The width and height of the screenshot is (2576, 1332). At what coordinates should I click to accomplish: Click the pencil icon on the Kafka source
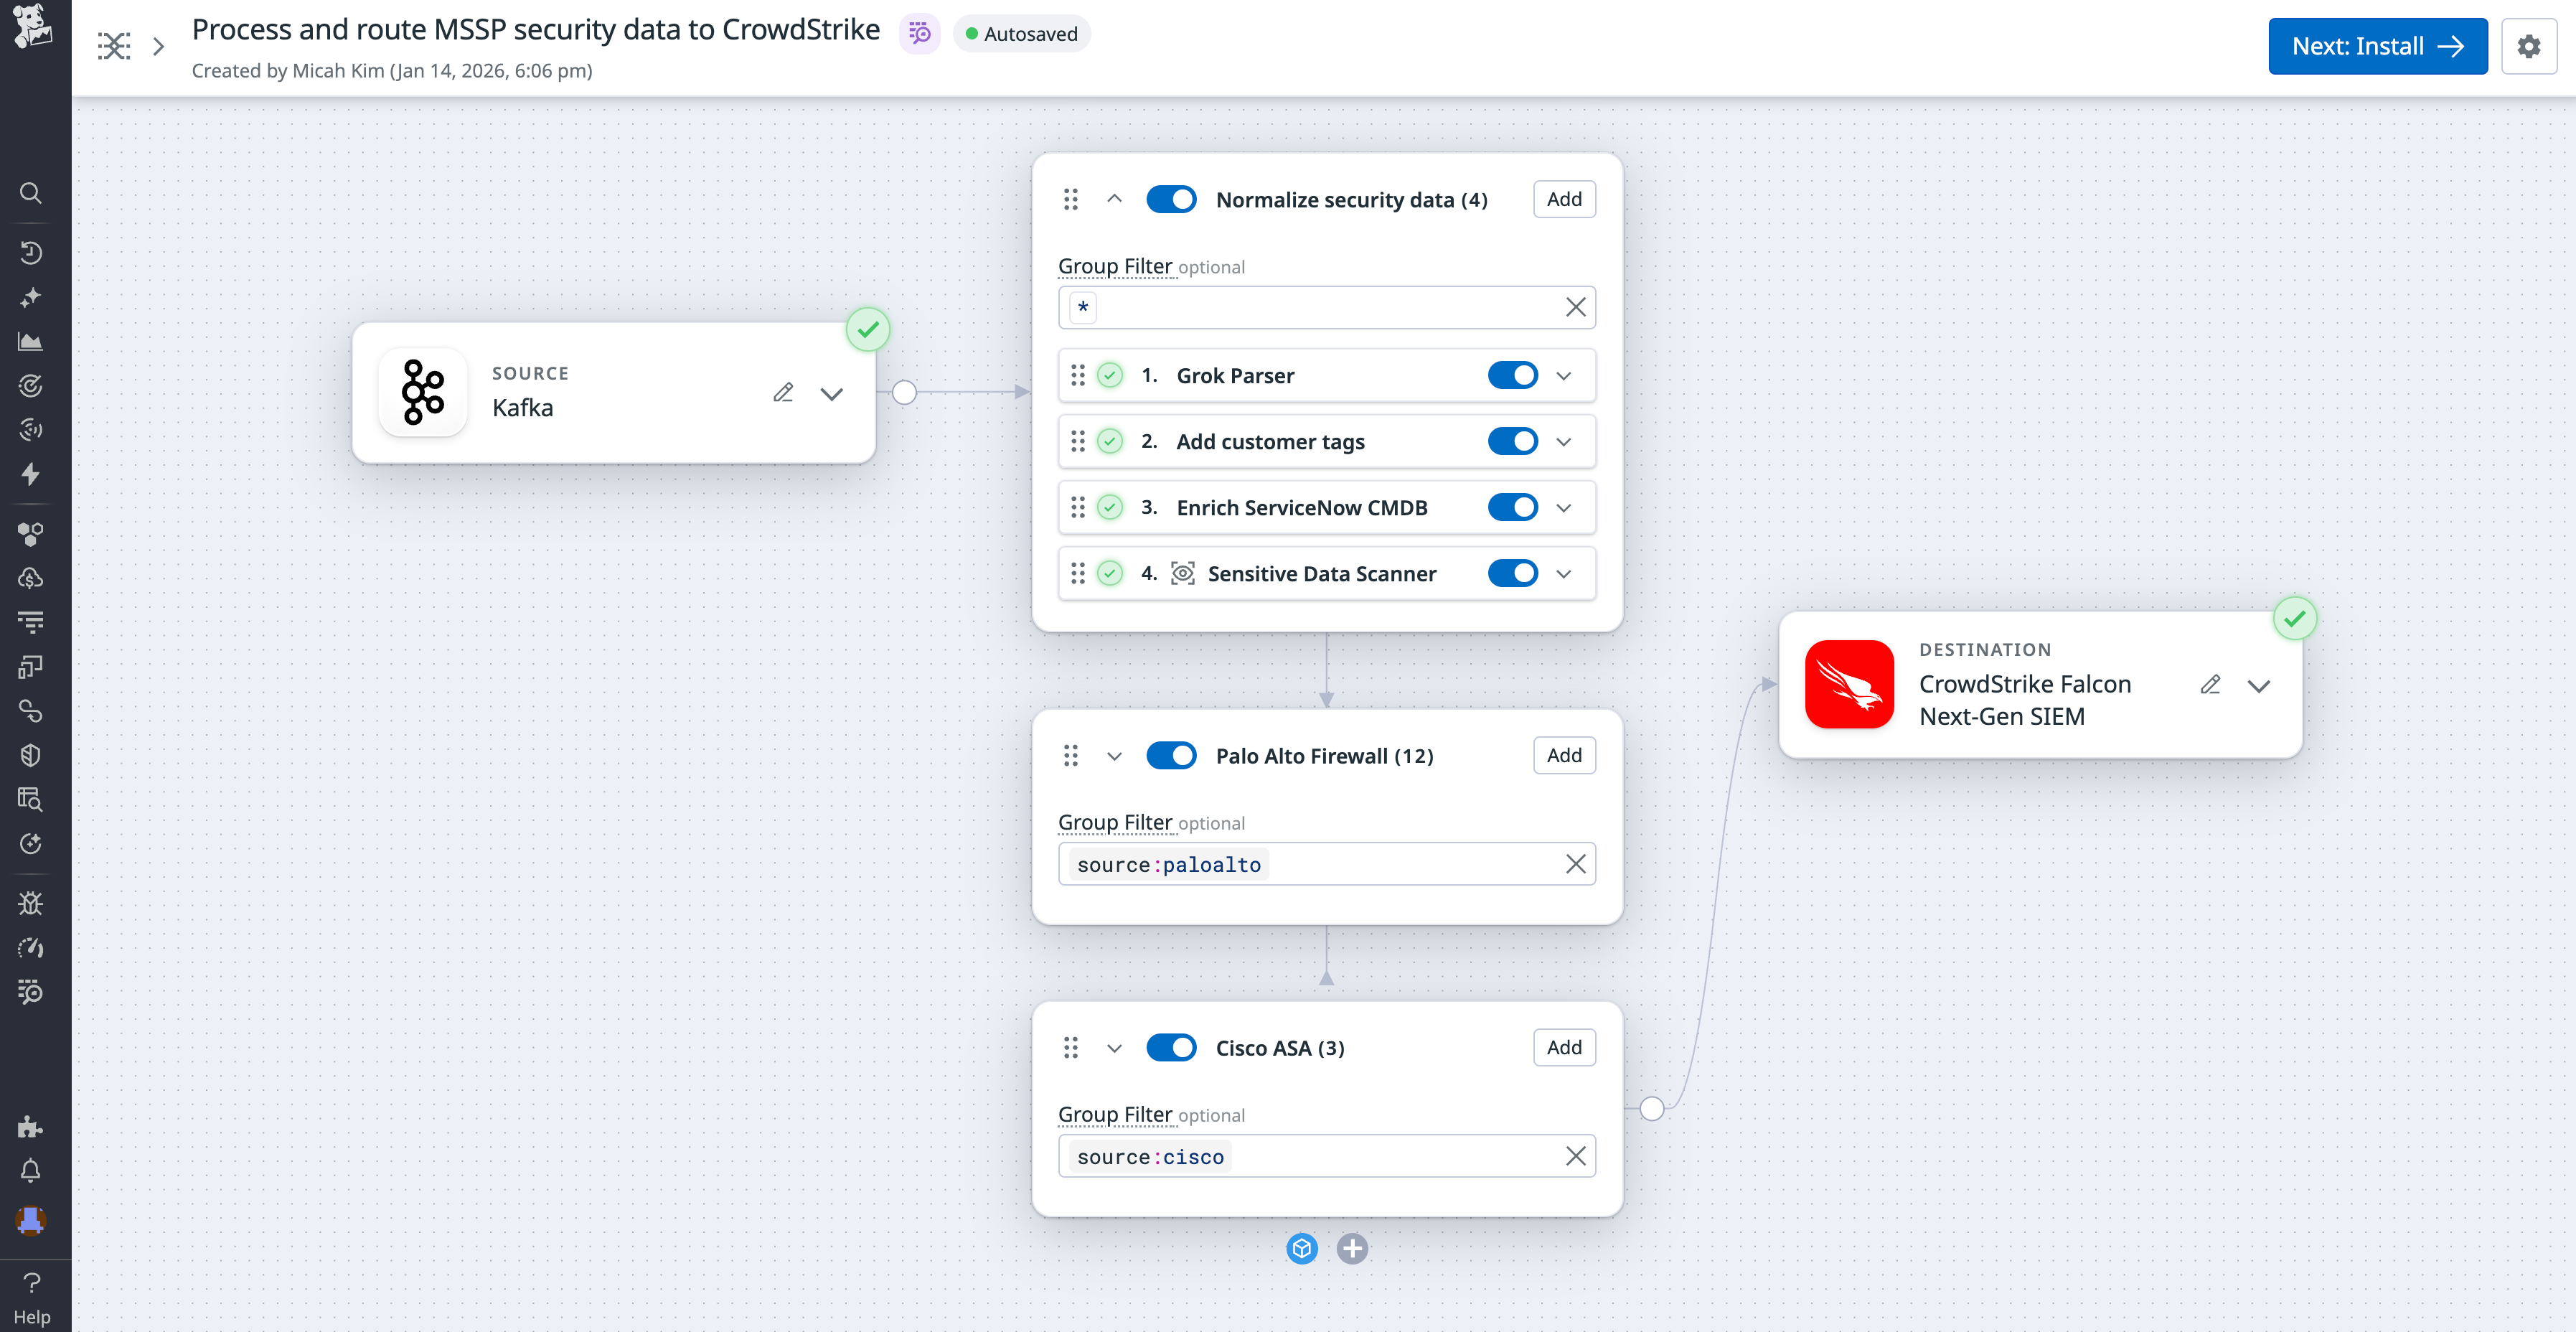coord(783,392)
